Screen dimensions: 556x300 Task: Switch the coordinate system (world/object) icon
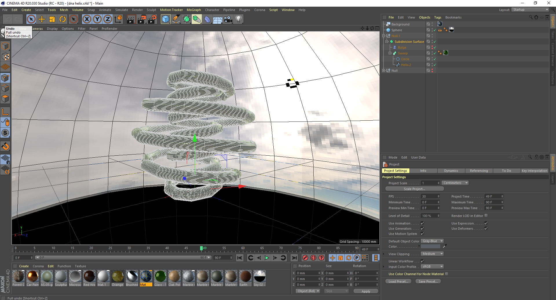point(118,19)
